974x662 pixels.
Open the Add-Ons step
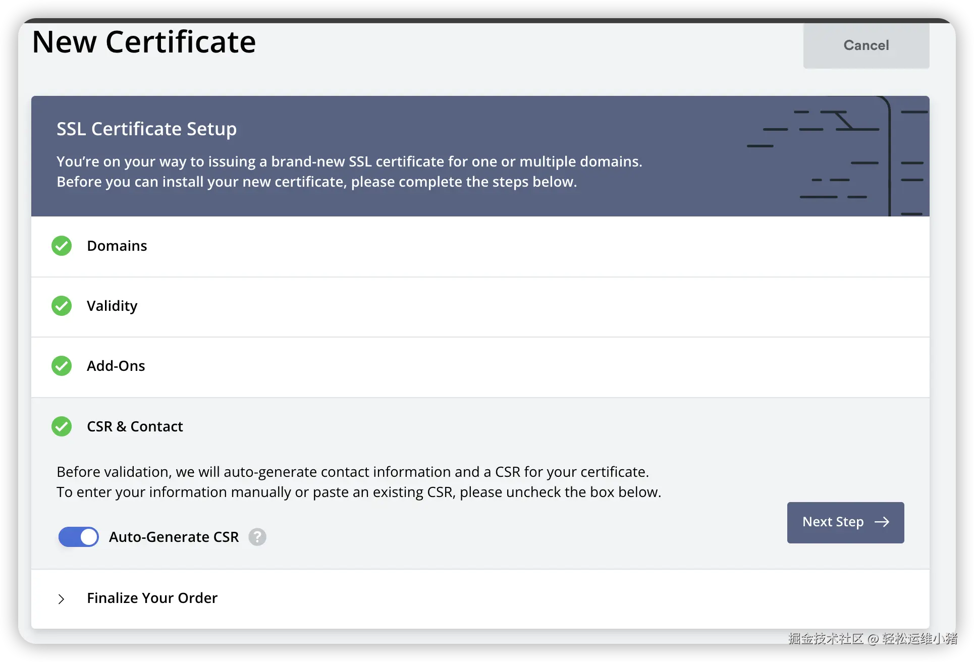pyautogui.click(x=116, y=366)
